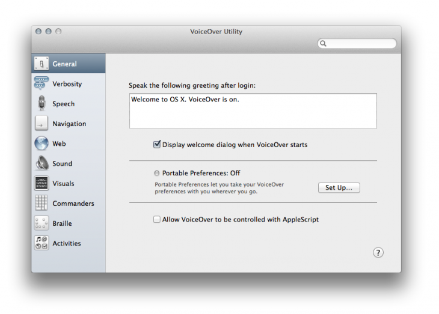
Task: Click the VoiceOver Utility window title
Action: (x=216, y=32)
